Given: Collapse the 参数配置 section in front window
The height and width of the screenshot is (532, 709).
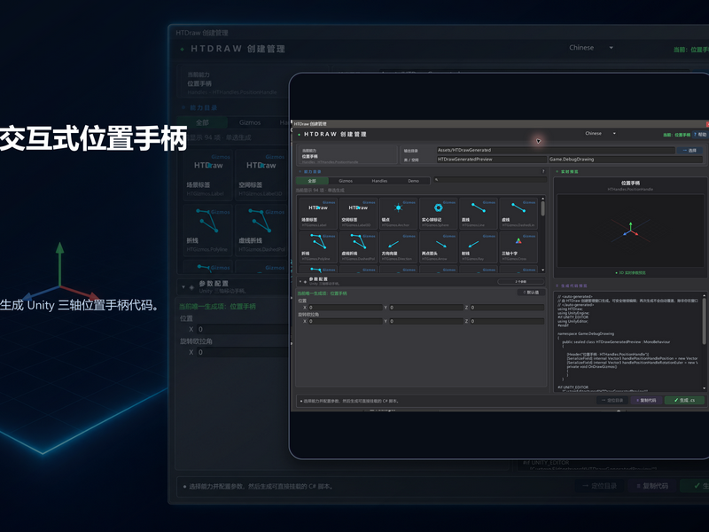Looking at the screenshot, I should [300, 281].
